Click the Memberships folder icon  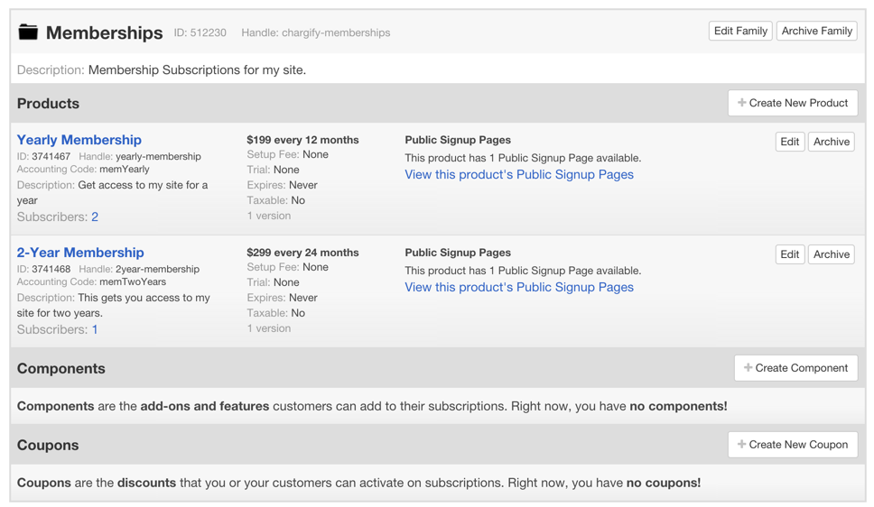pyautogui.click(x=29, y=32)
